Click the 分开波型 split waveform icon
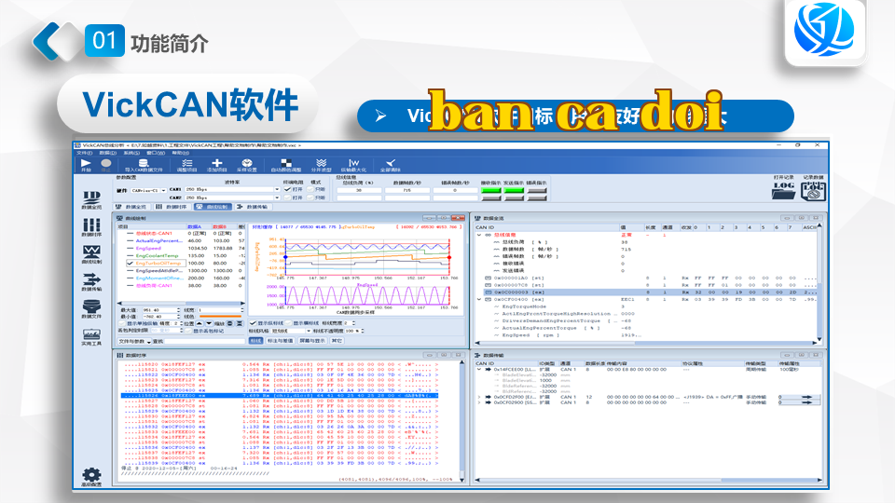Image resolution: width=895 pixels, height=503 pixels. pos(322,163)
